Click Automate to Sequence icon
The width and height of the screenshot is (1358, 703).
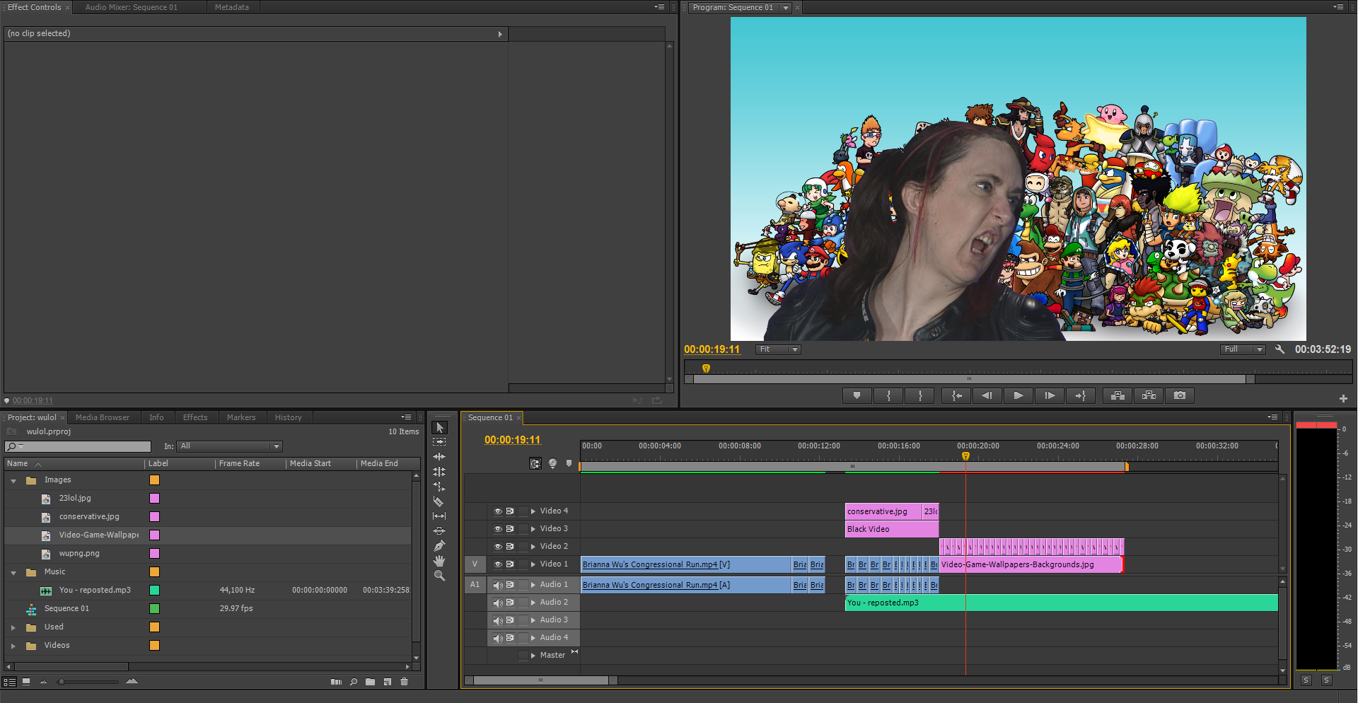(336, 682)
